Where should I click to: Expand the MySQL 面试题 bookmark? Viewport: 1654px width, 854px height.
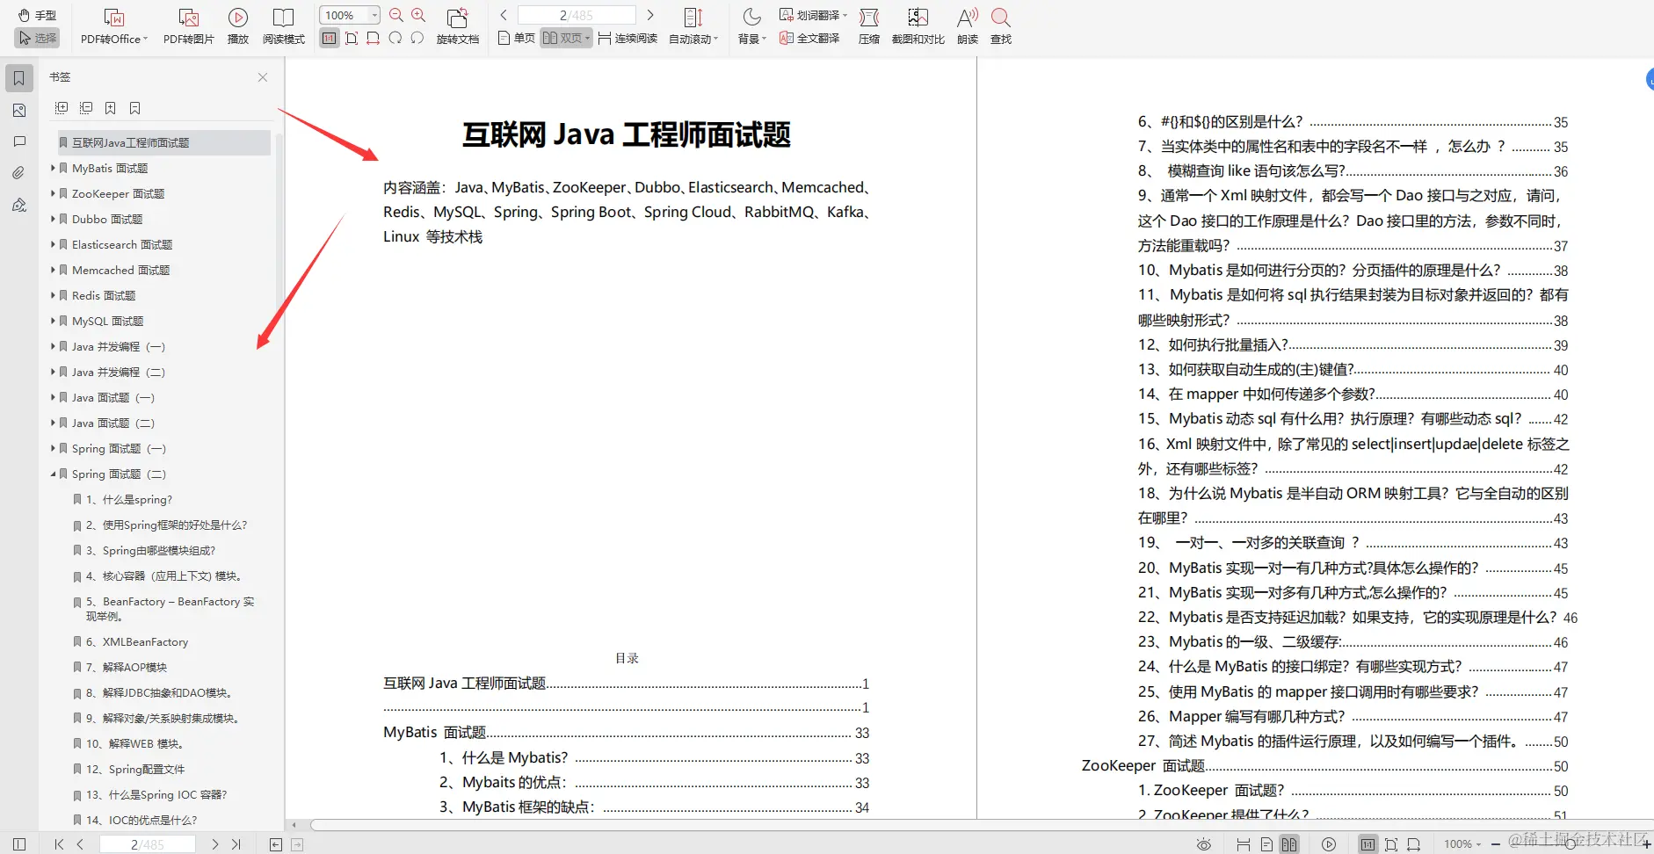coord(53,321)
